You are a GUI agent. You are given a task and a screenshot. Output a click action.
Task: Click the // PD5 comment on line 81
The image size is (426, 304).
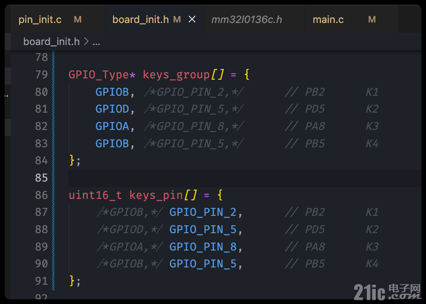305,109
